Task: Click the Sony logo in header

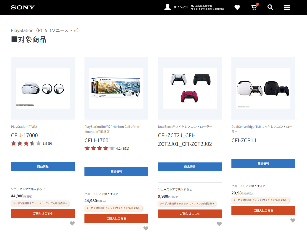Action: 23,7
